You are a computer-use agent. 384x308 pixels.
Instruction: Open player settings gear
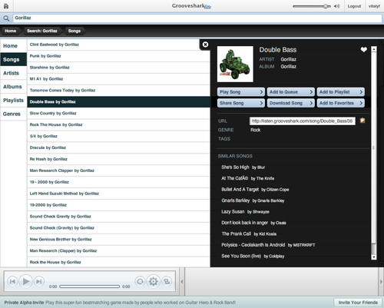point(154,281)
